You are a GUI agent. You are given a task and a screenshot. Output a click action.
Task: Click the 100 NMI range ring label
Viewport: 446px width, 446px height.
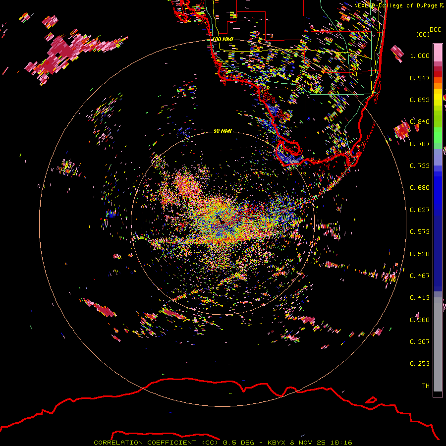223,39
